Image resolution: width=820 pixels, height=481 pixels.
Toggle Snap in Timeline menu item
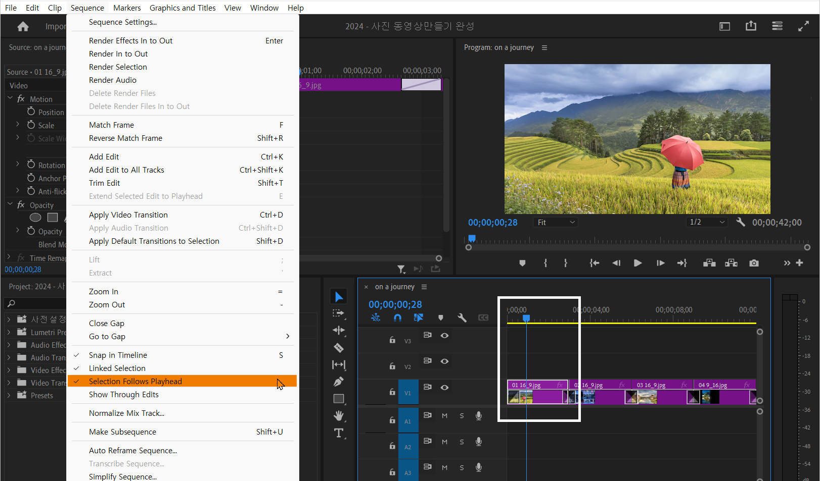tap(183, 355)
